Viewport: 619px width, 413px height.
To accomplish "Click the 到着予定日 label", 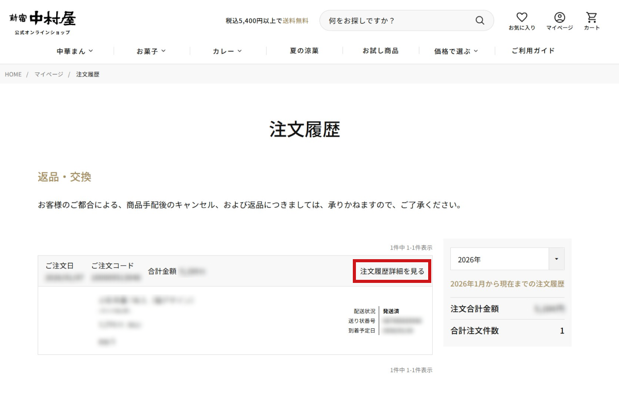I will point(362,331).
